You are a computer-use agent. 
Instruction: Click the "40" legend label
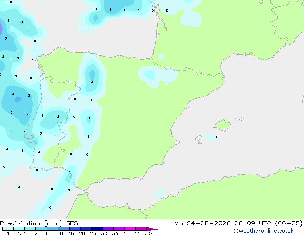(126, 233)
